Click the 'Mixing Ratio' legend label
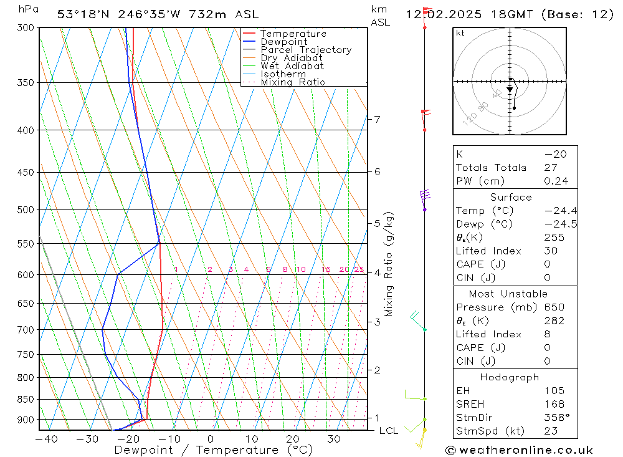623x457 pixels. click(293, 82)
